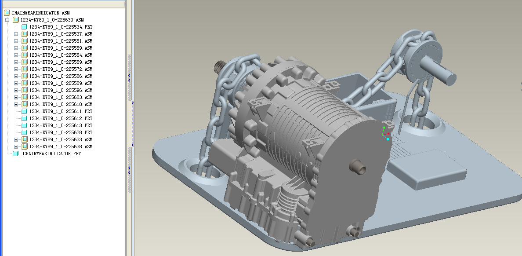522x256 pixels.
Task: Click the 225610.ASM assembly icon
Action: (24, 104)
